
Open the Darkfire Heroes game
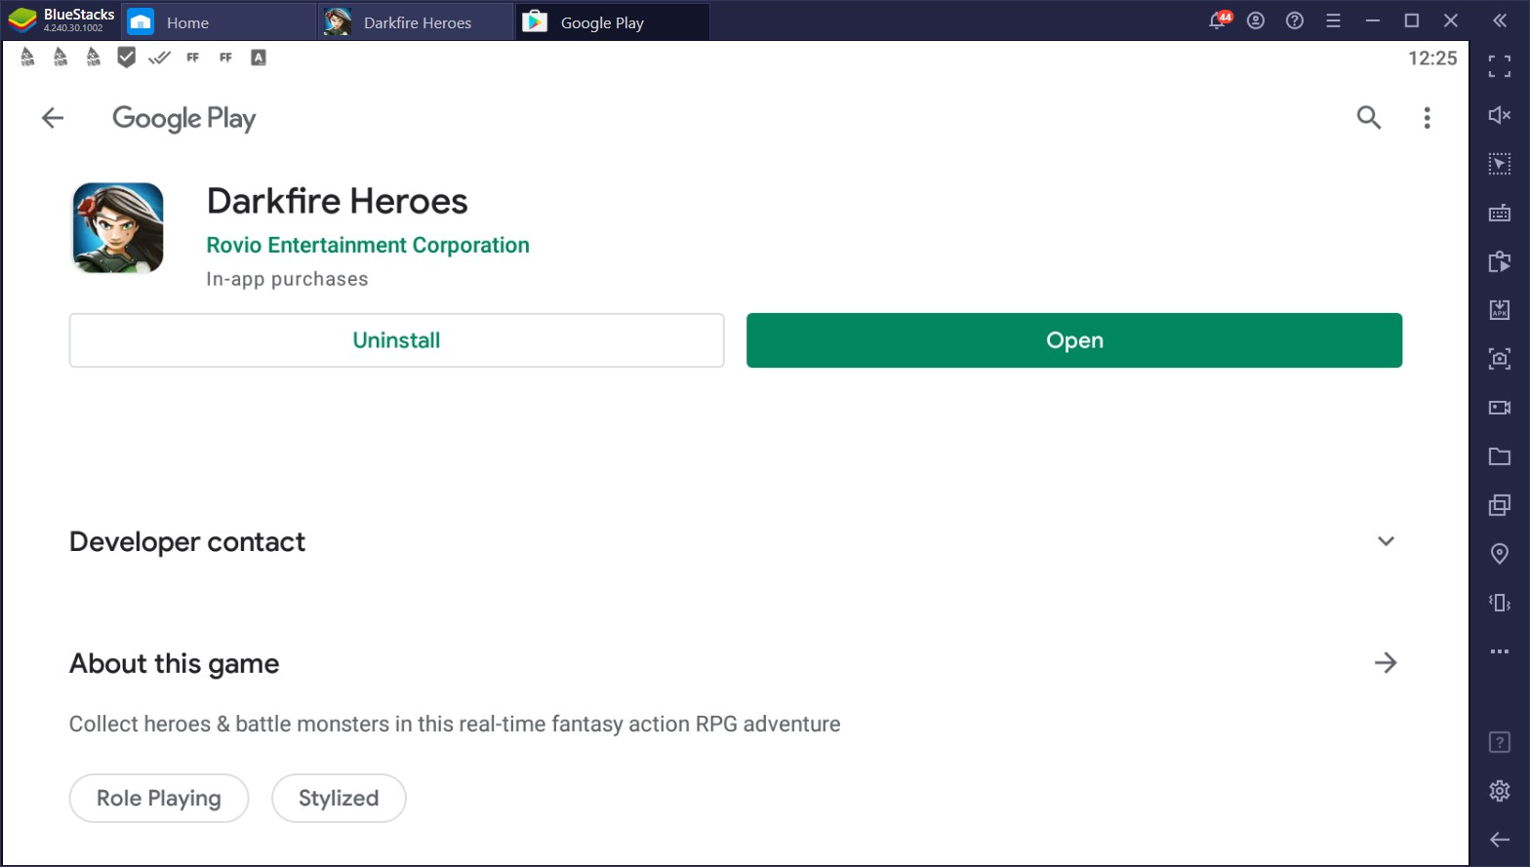(x=1074, y=340)
